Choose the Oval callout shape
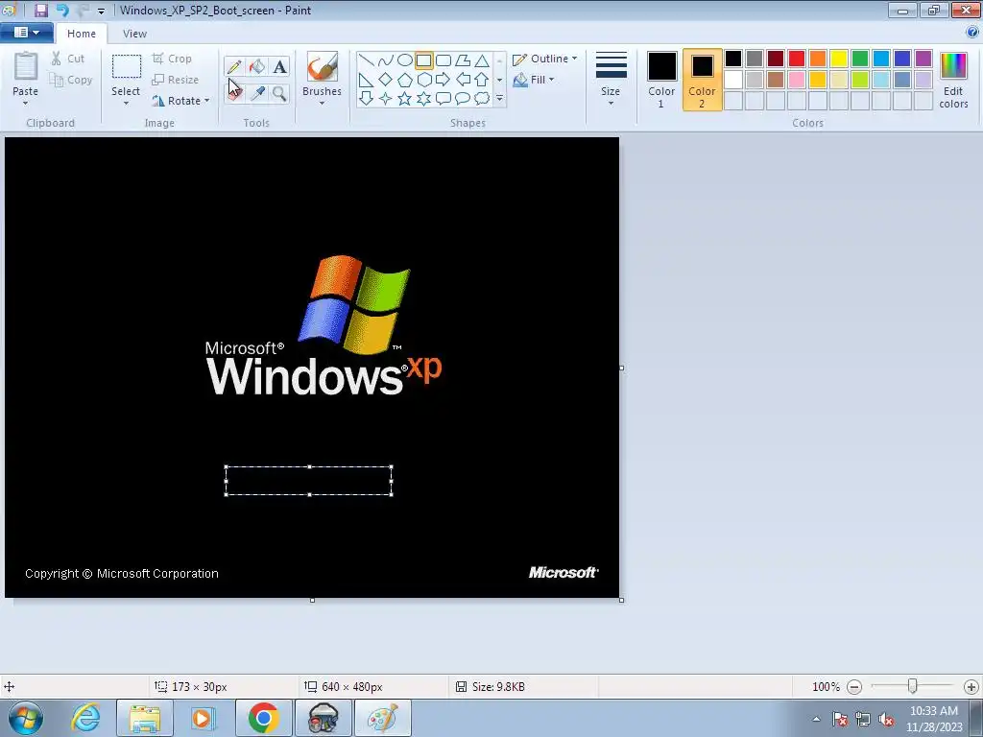The height and width of the screenshot is (737, 983). pos(463,99)
